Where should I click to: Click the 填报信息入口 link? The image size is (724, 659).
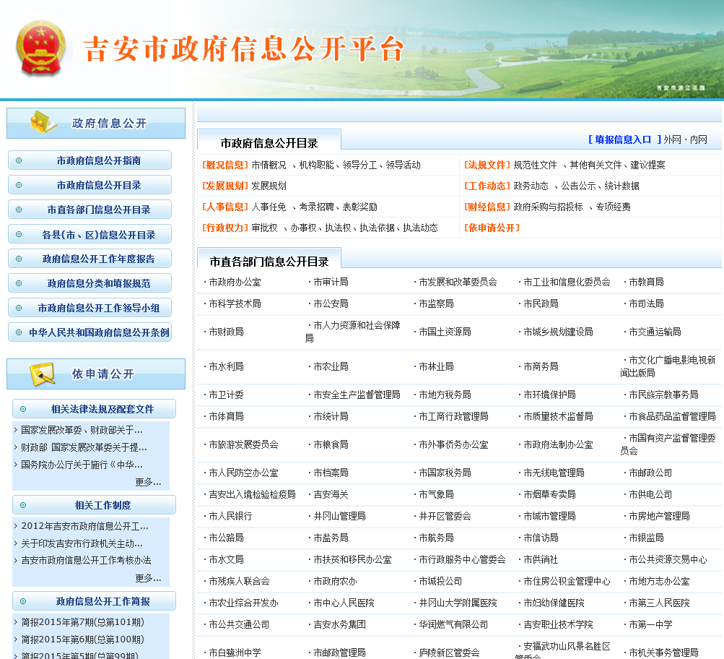click(624, 139)
